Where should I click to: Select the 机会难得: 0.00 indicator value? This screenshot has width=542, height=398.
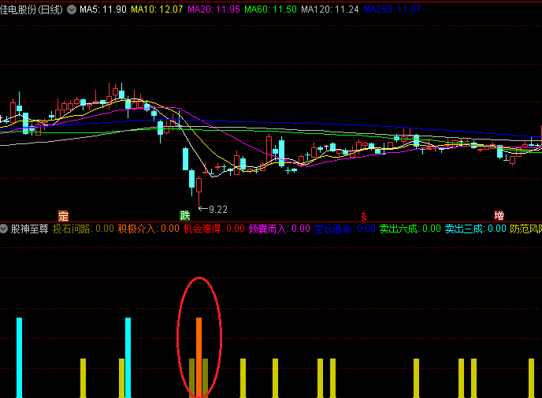[214, 229]
